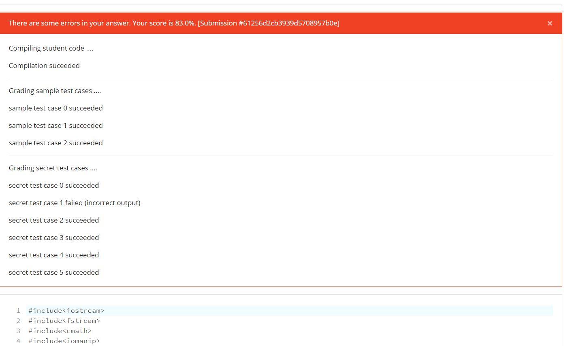
Task: Click the failed secret test case 1 line
Action: pos(75,203)
